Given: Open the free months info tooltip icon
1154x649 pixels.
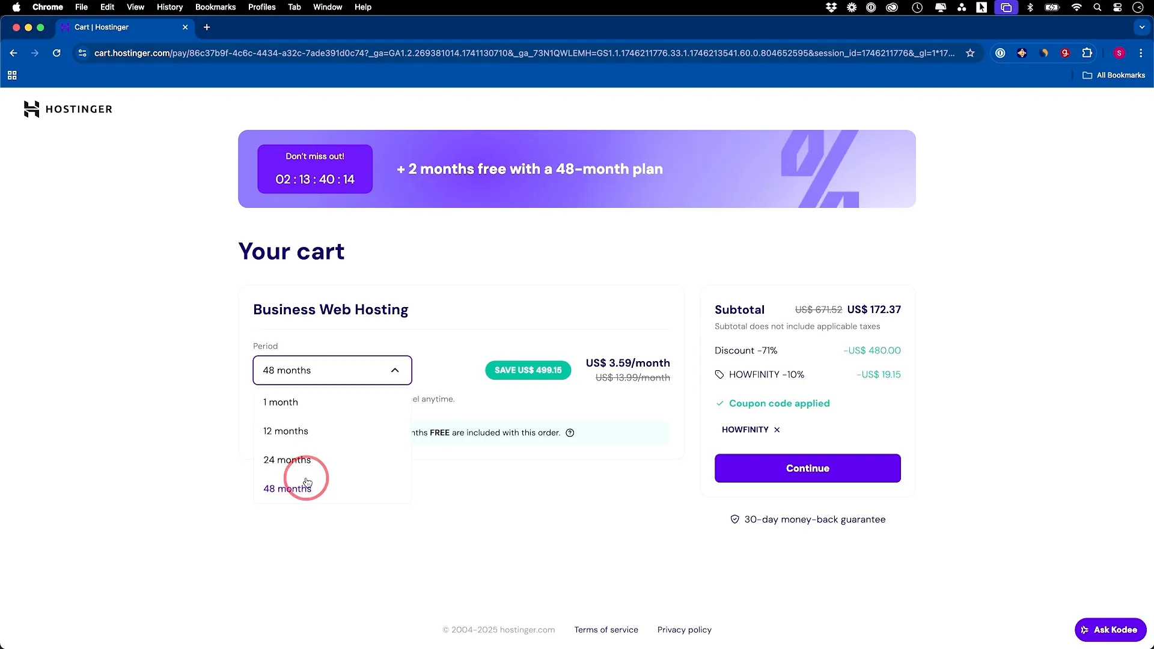Looking at the screenshot, I should [x=570, y=433].
